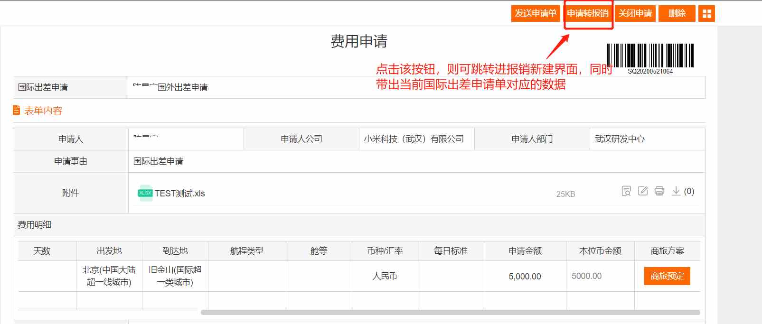Open the TEST测试.xls file link
This screenshot has width=762, height=324.
(x=179, y=194)
